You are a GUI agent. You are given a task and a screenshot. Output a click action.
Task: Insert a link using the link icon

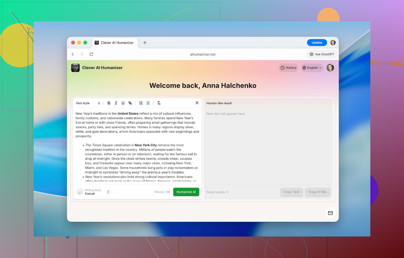pos(130,103)
